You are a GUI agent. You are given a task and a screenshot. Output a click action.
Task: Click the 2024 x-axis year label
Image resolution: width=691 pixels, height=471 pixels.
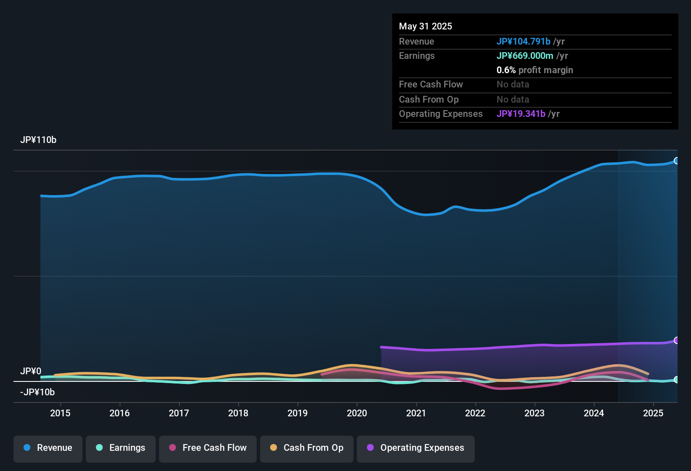coord(594,413)
